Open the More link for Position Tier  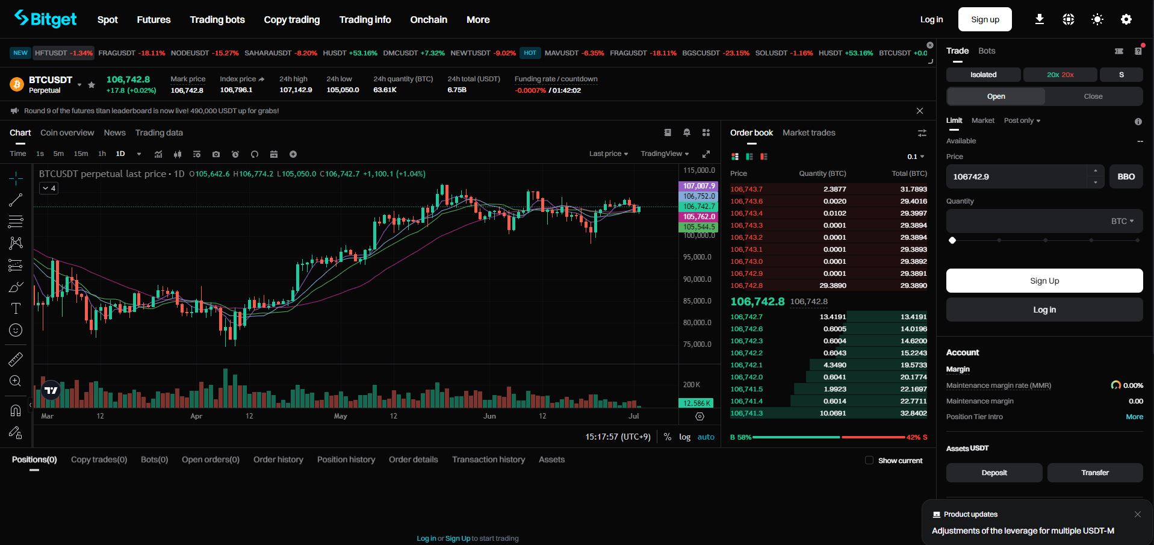(x=1135, y=417)
